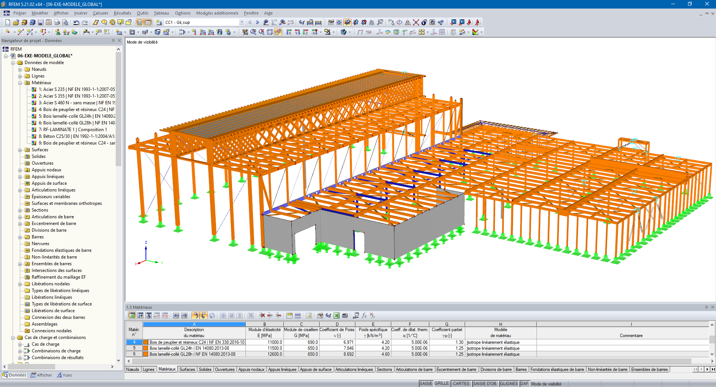Undo the last action

pyautogui.click(x=76, y=22)
